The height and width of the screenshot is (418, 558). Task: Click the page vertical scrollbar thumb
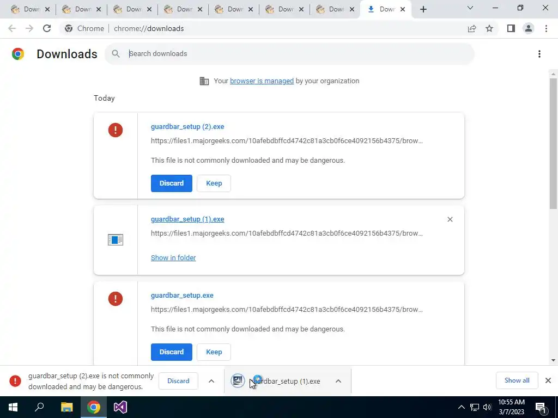click(x=553, y=143)
